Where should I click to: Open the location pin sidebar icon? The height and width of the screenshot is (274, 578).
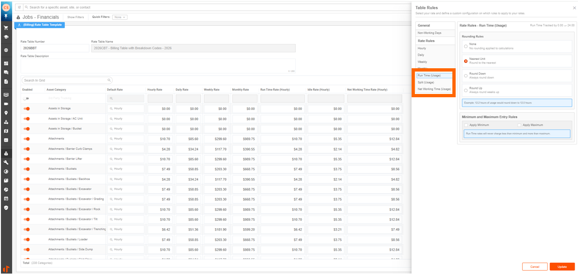coord(6,113)
